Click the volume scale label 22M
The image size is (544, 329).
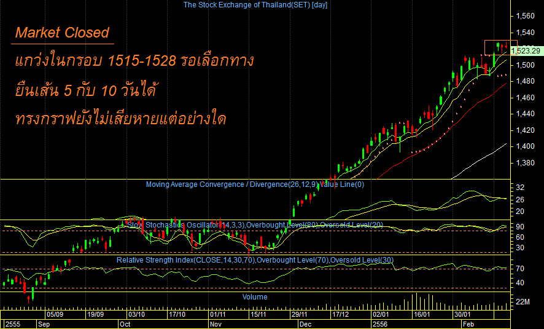[523, 302]
